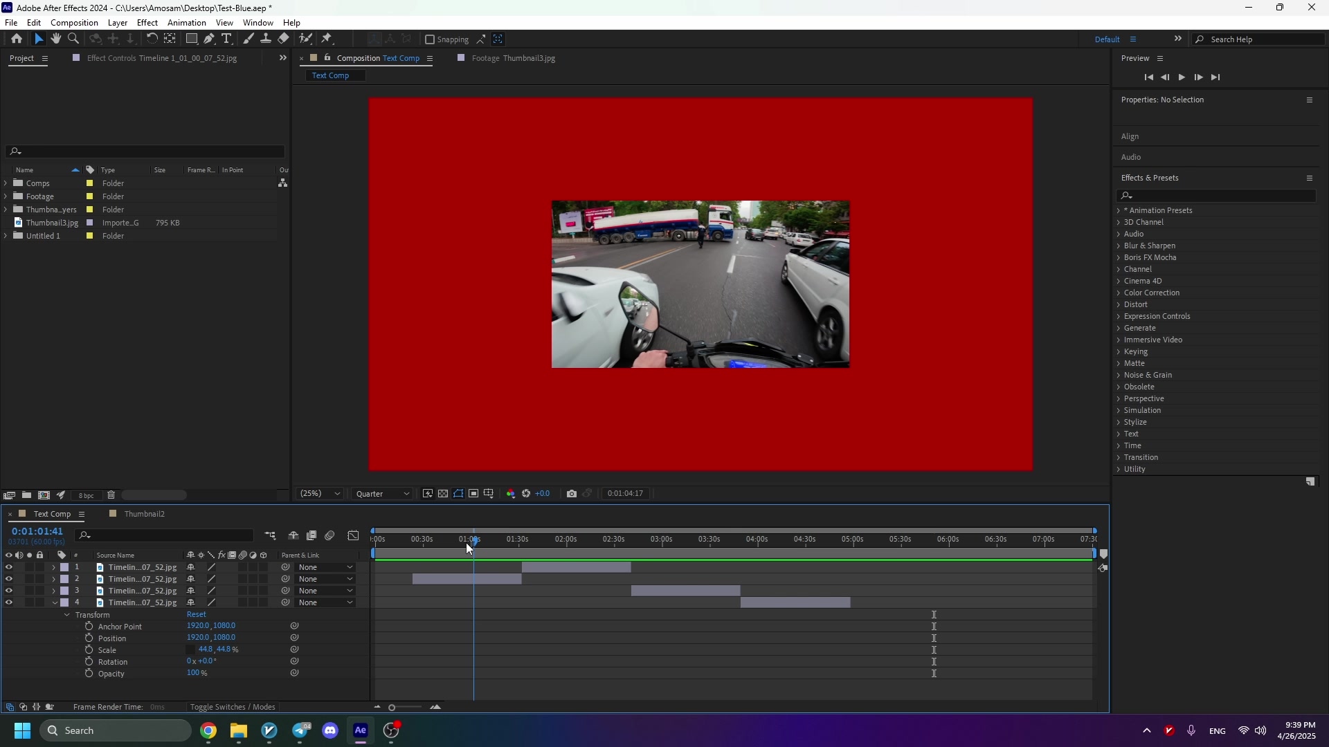Open the Animation menu
Image resolution: width=1329 pixels, height=747 pixels.
(x=186, y=23)
